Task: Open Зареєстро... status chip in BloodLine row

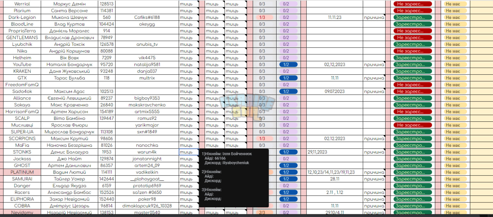Action: pyautogui.click(x=413, y=24)
